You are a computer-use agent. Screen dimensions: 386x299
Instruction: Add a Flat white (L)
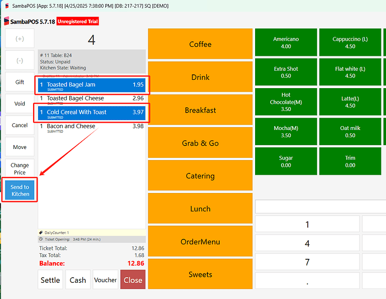tap(350, 72)
